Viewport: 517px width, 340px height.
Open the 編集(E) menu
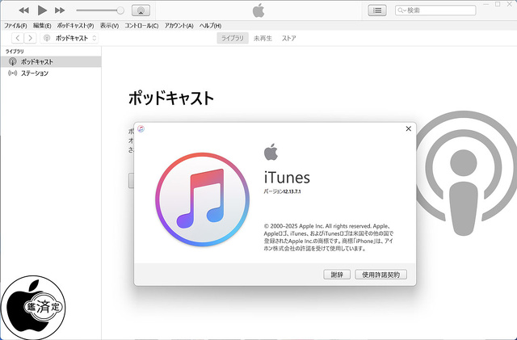pyautogui.click(x=42, y=26)
